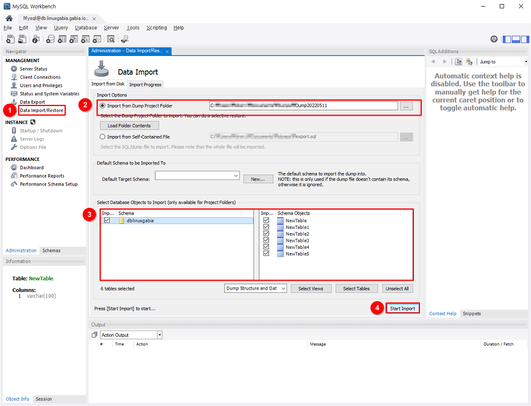
Task: Select Import from Self-Contained File
Action: point(102,137)
